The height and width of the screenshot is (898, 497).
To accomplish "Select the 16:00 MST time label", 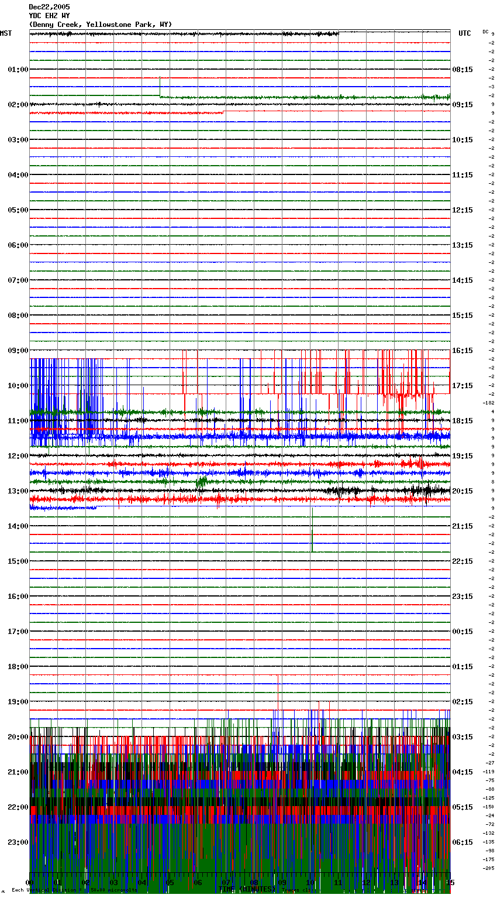I will [18, 597].
